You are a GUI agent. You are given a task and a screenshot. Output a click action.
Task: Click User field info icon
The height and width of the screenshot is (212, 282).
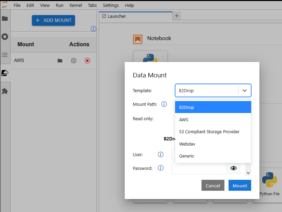coord(161,154)
